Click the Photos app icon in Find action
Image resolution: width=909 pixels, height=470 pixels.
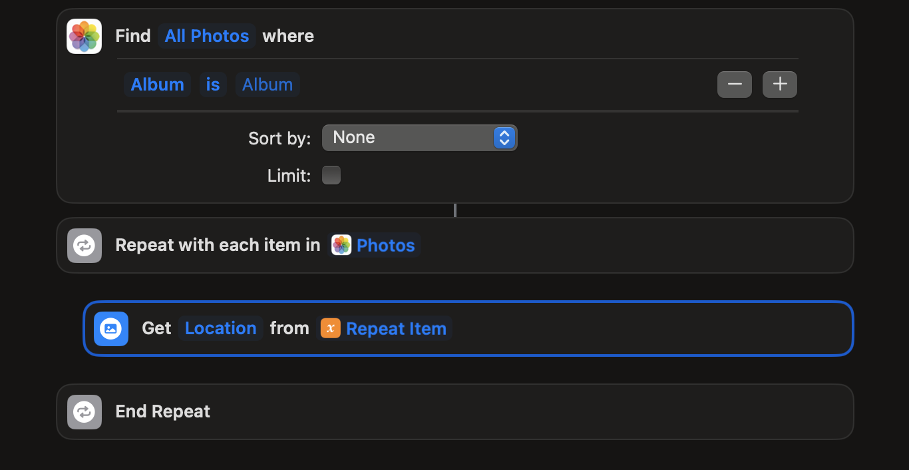click(84, 36)
